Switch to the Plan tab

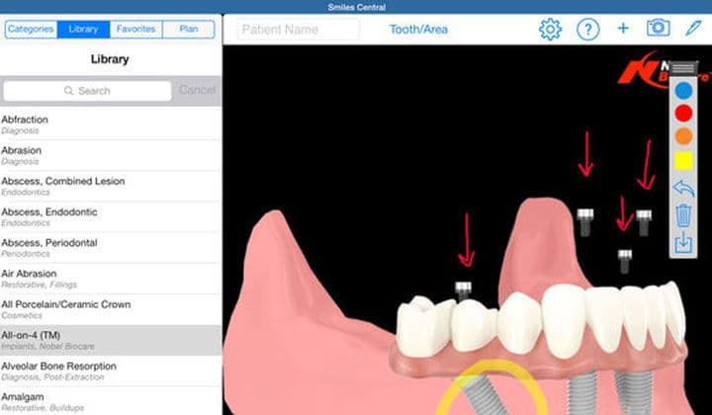tap(189, 29)
